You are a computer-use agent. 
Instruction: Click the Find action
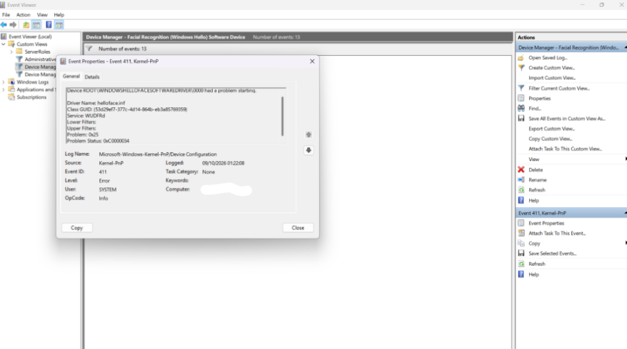click(x=535, y=109)
